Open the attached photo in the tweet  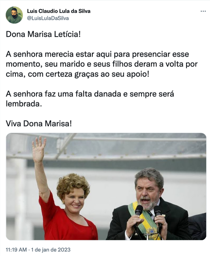(x=106, y=186)
